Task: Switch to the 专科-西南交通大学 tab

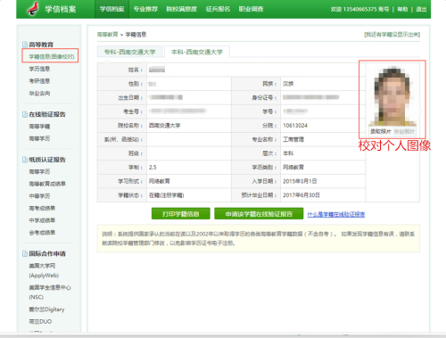Action: 129,52
